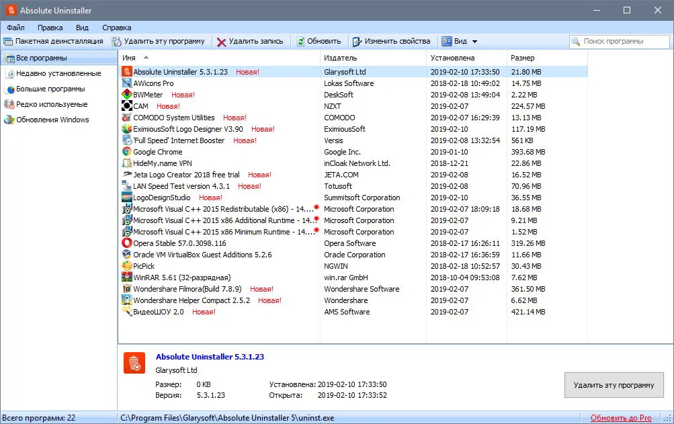Select Недавно установленные in sidebar
The height and width of the screenshot is (424, 674).
pos(58,73)
